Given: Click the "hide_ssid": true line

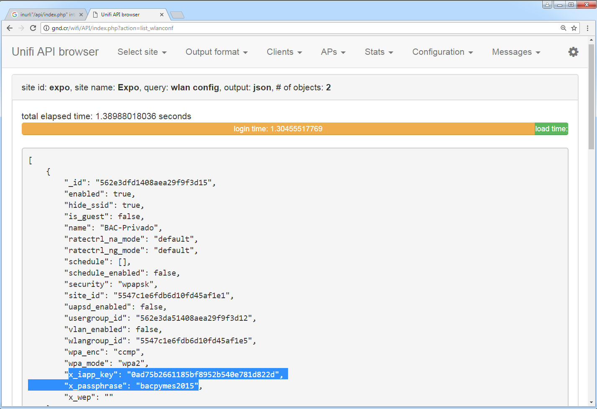Looking at the screenshot, I should 104,205.
